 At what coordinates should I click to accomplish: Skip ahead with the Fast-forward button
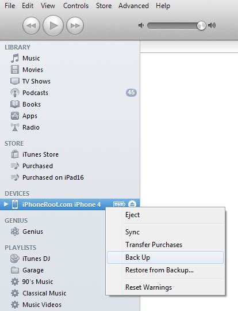[x=75, y=25]
